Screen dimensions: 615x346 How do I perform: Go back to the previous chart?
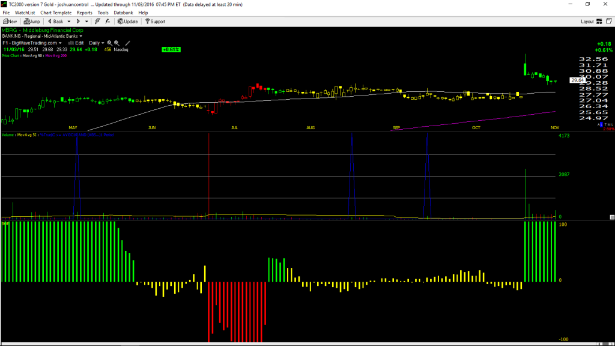pyautogui.click(x=55, y=22)
